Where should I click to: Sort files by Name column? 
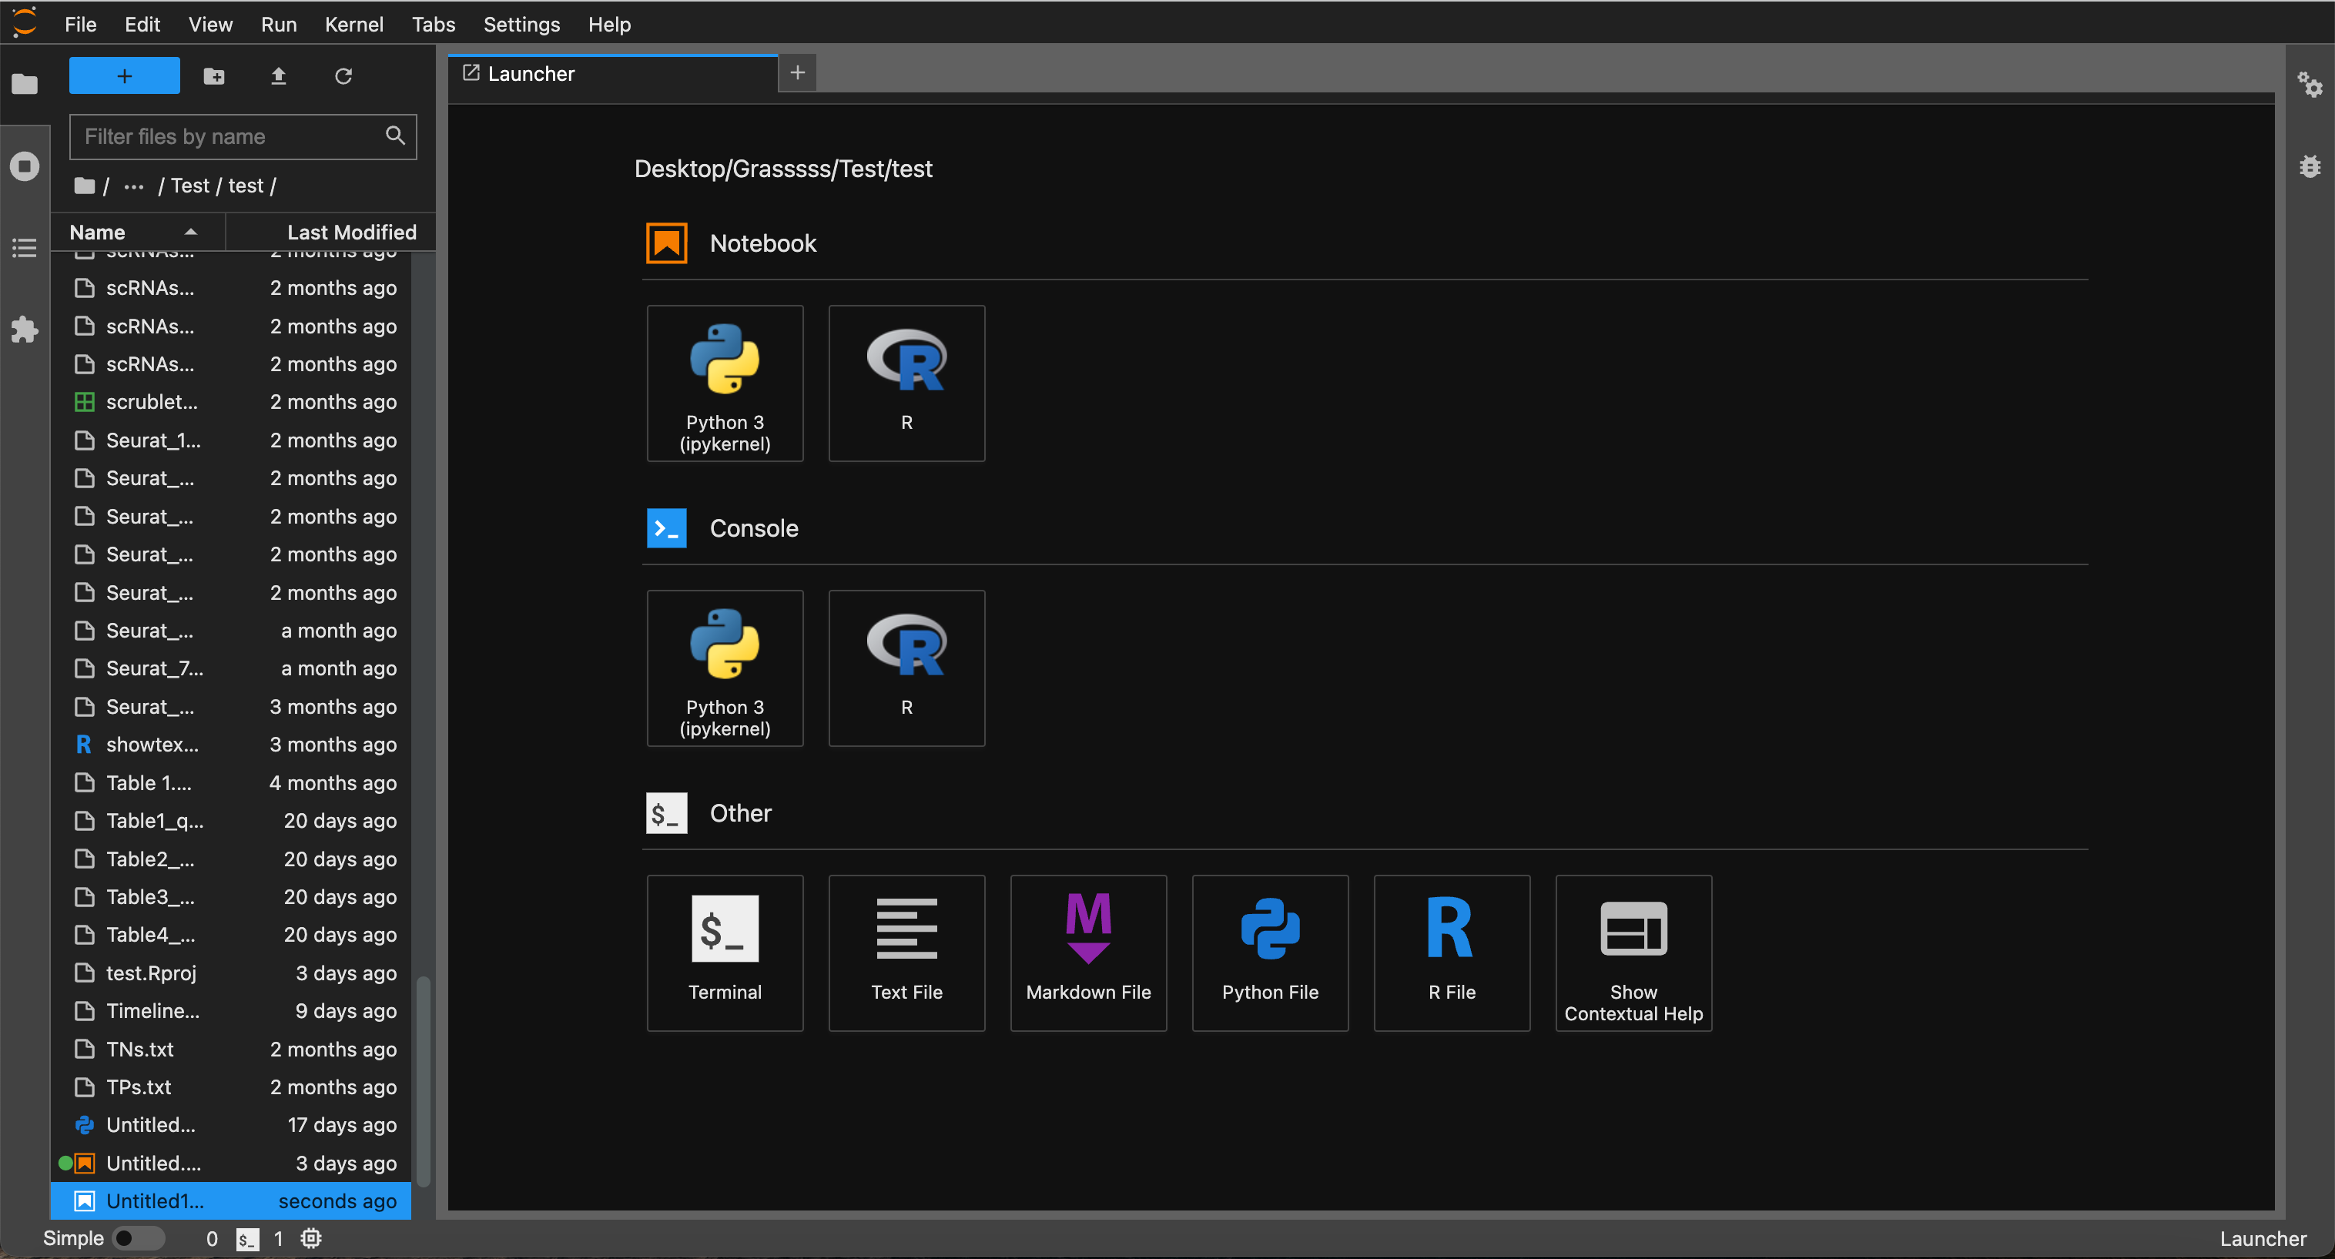(138, 232)
